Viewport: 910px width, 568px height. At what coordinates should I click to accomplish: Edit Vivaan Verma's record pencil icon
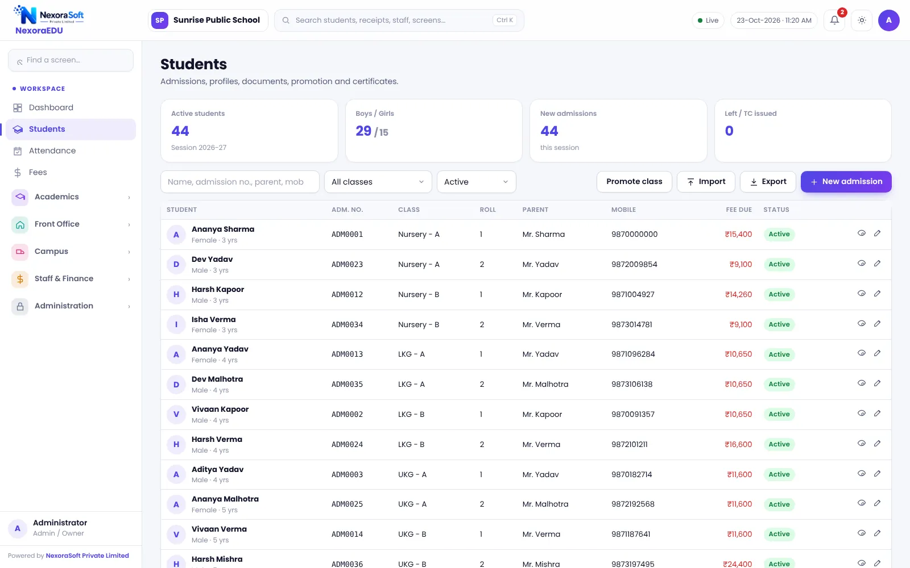(878, 533)
